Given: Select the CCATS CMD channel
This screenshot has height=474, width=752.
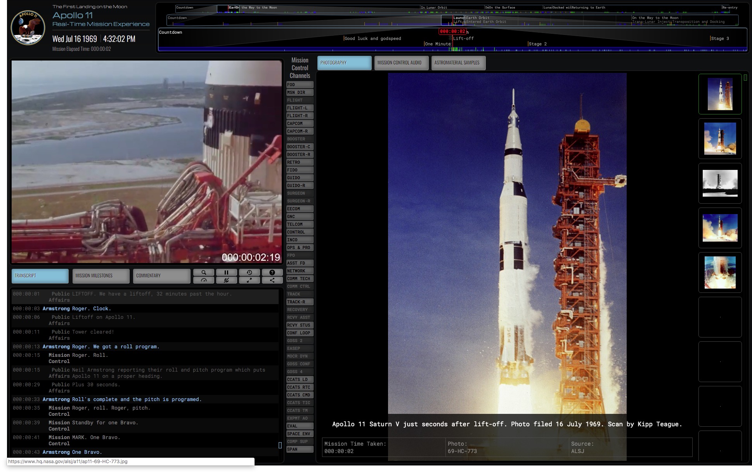Looking at the screenshot, I should tap(300, 395).
